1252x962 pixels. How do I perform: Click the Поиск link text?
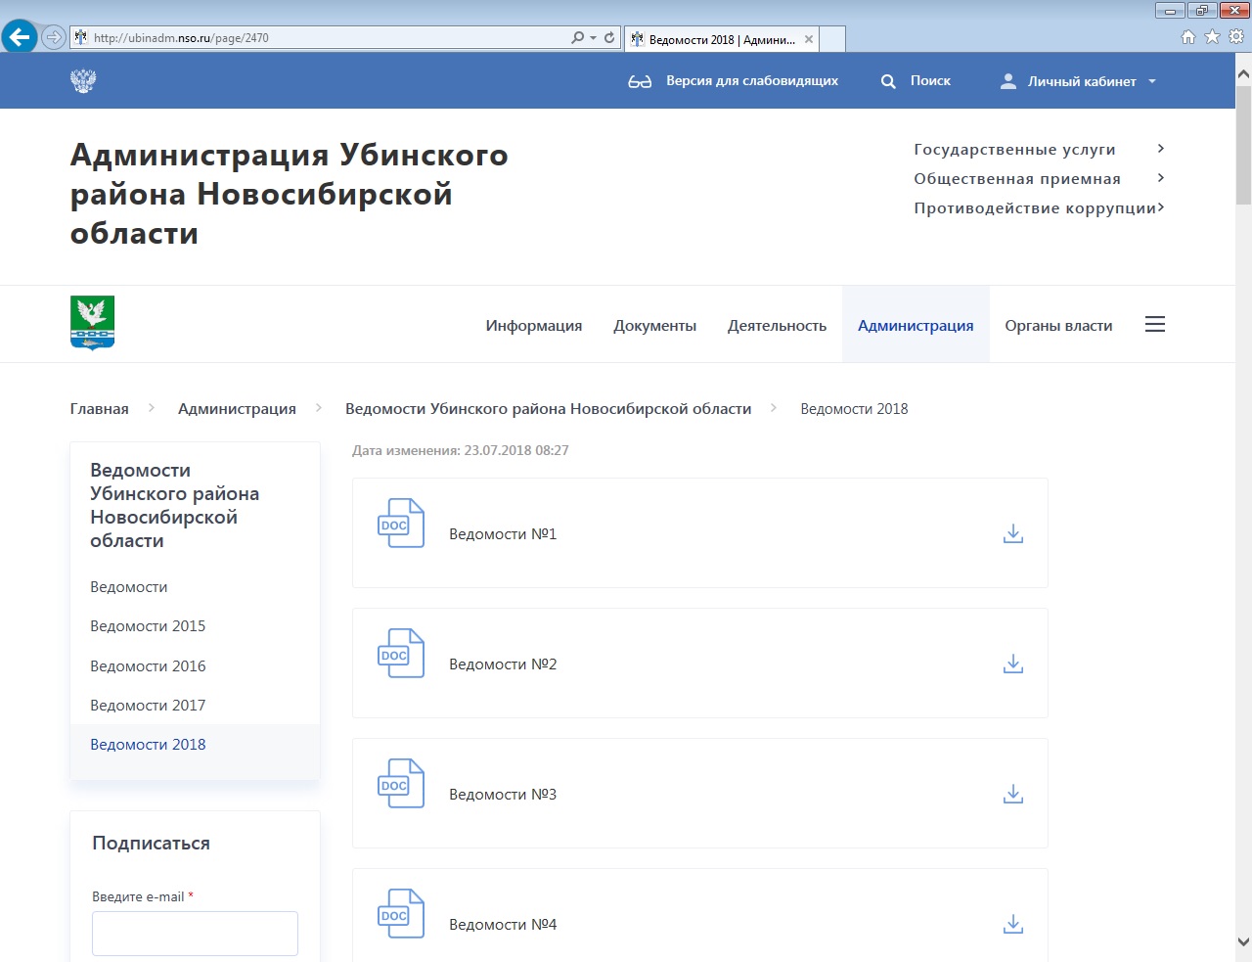[x=930, y=81]
